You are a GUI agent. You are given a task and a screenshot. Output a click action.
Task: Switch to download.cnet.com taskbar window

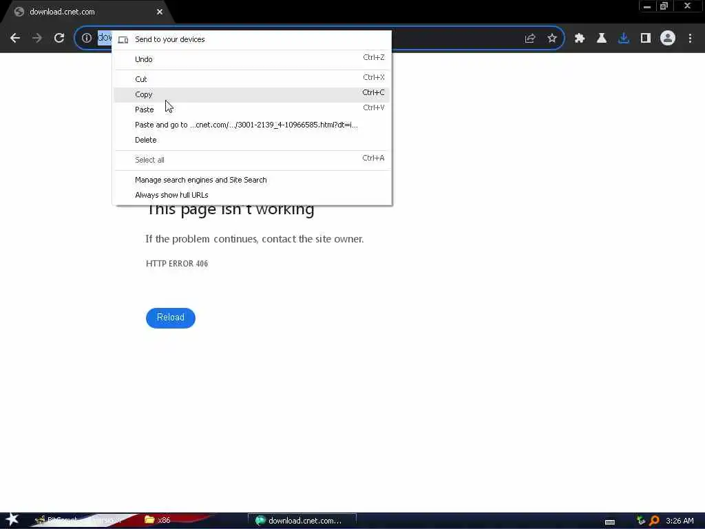tap(302, 521)
